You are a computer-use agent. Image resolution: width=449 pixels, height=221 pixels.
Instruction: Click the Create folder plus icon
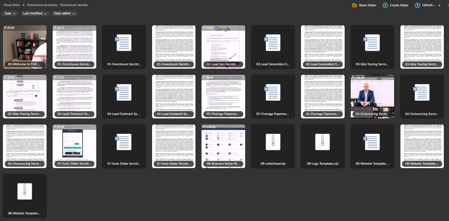[x=385, y=5]
